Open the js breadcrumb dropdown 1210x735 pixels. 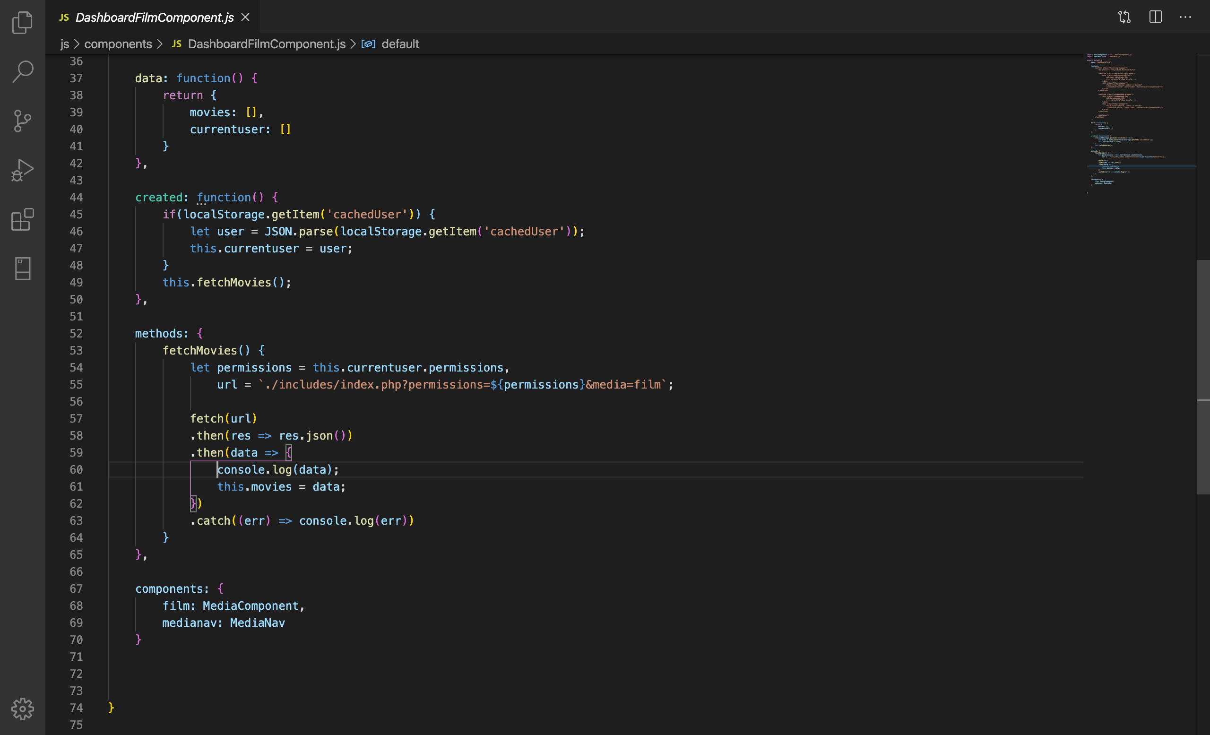coord(64,44)
